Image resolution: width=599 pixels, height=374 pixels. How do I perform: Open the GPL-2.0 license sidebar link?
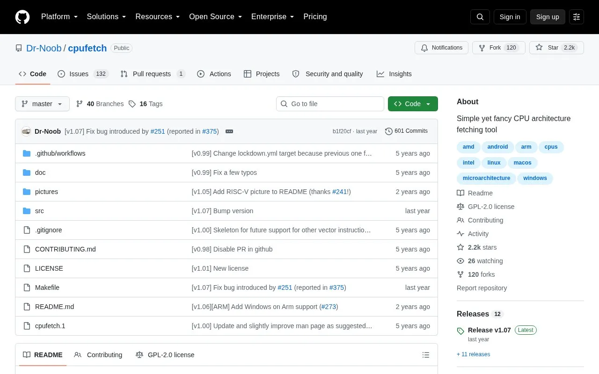pyautogui.click(x=486, y=207)
